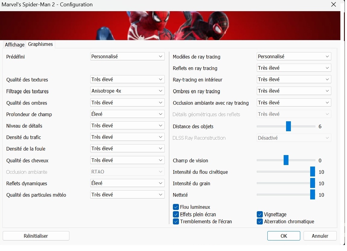The image size is (347, 251).
Task: Confirm settings with OK button
Action: [x=284, y=236]
